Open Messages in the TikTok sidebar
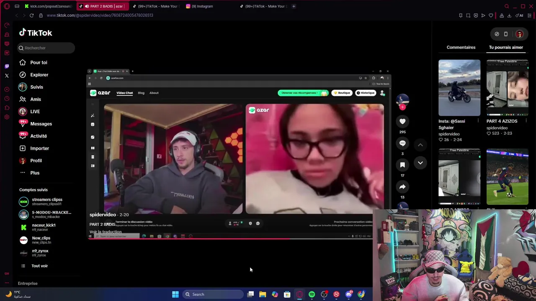The width and height of the screenshot is (536, 301). pyautogui.click(x=41, y=124)
